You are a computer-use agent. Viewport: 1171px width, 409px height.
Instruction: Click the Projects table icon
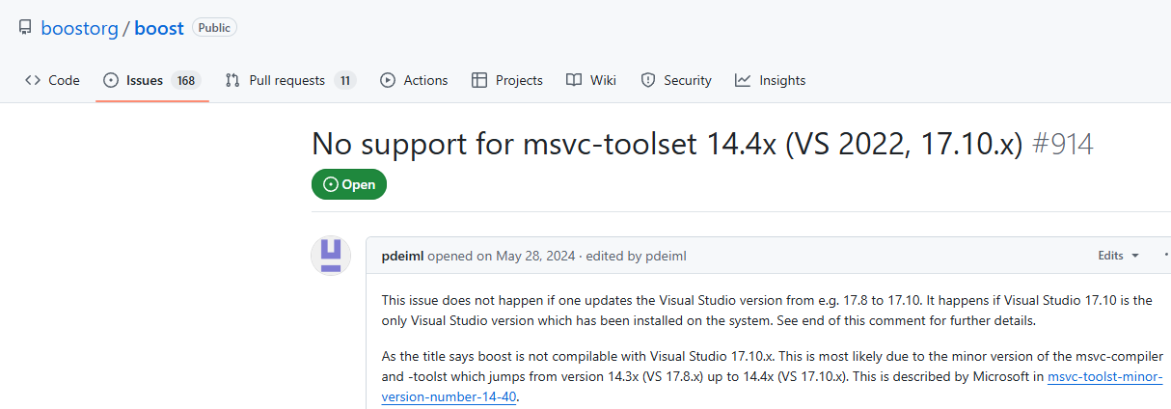[x=479, y=80]
